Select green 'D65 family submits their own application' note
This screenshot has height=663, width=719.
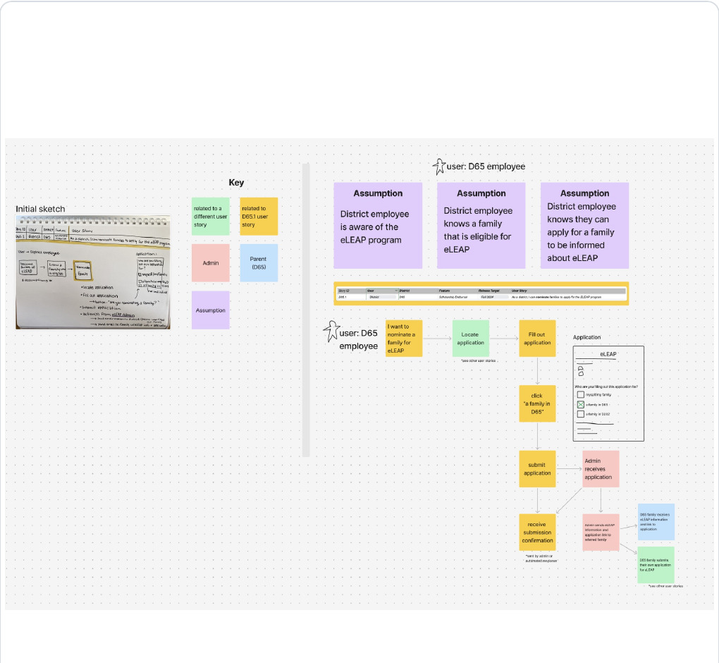(656, 565)
